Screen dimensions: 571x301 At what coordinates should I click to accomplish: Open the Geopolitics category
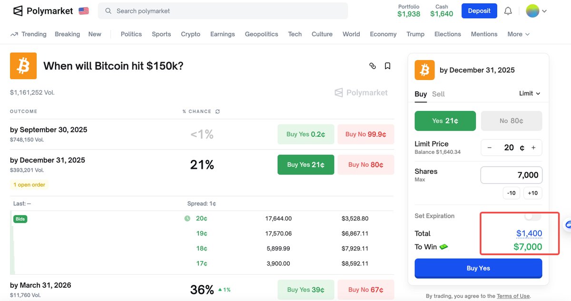[261, 34]
